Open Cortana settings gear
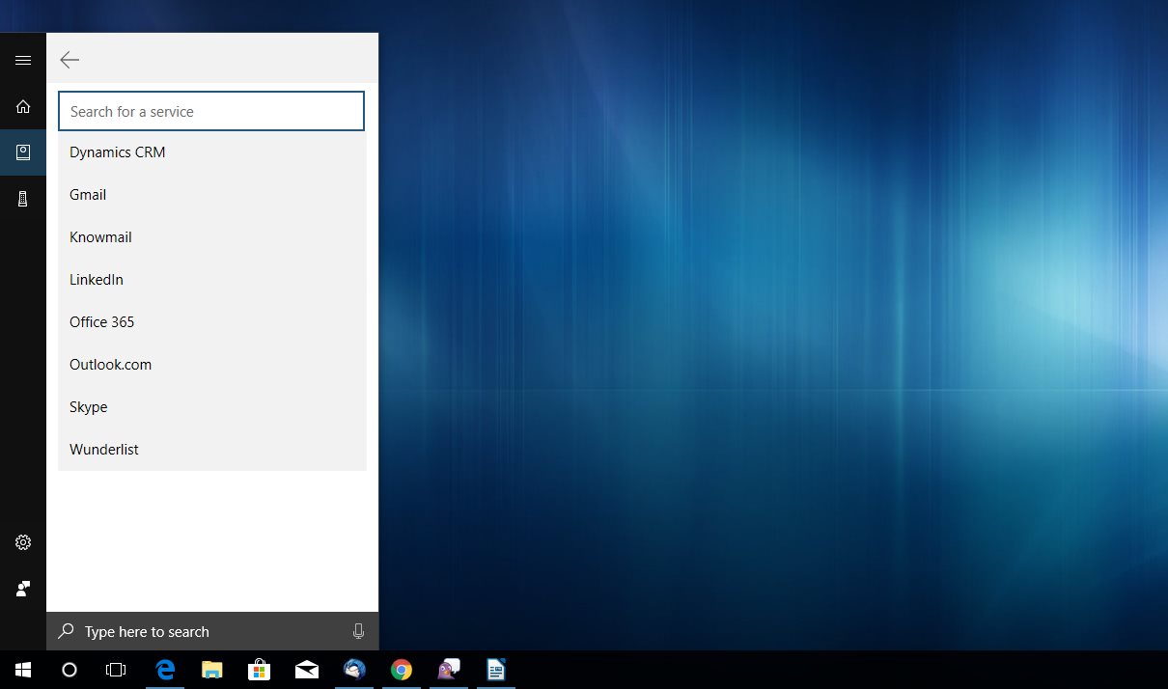 [x=22, y=542]
